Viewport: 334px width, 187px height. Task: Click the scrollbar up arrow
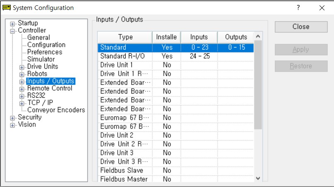tap(258, 36)
